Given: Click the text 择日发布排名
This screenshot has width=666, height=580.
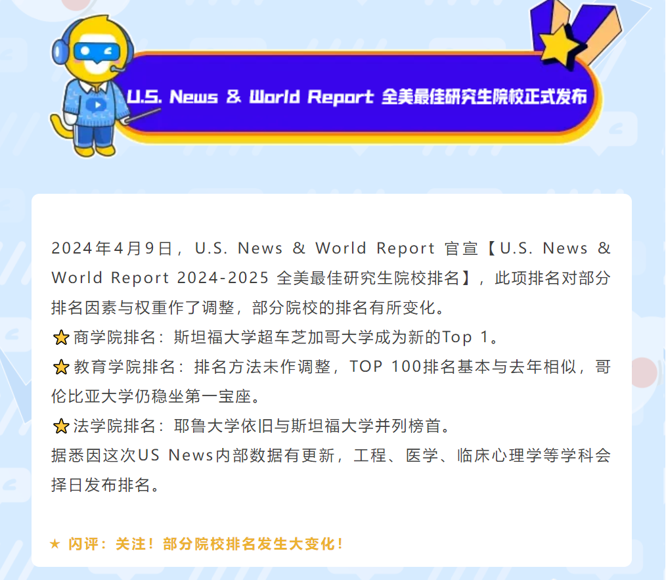Looking at the screenshot, I should [104, 485].
